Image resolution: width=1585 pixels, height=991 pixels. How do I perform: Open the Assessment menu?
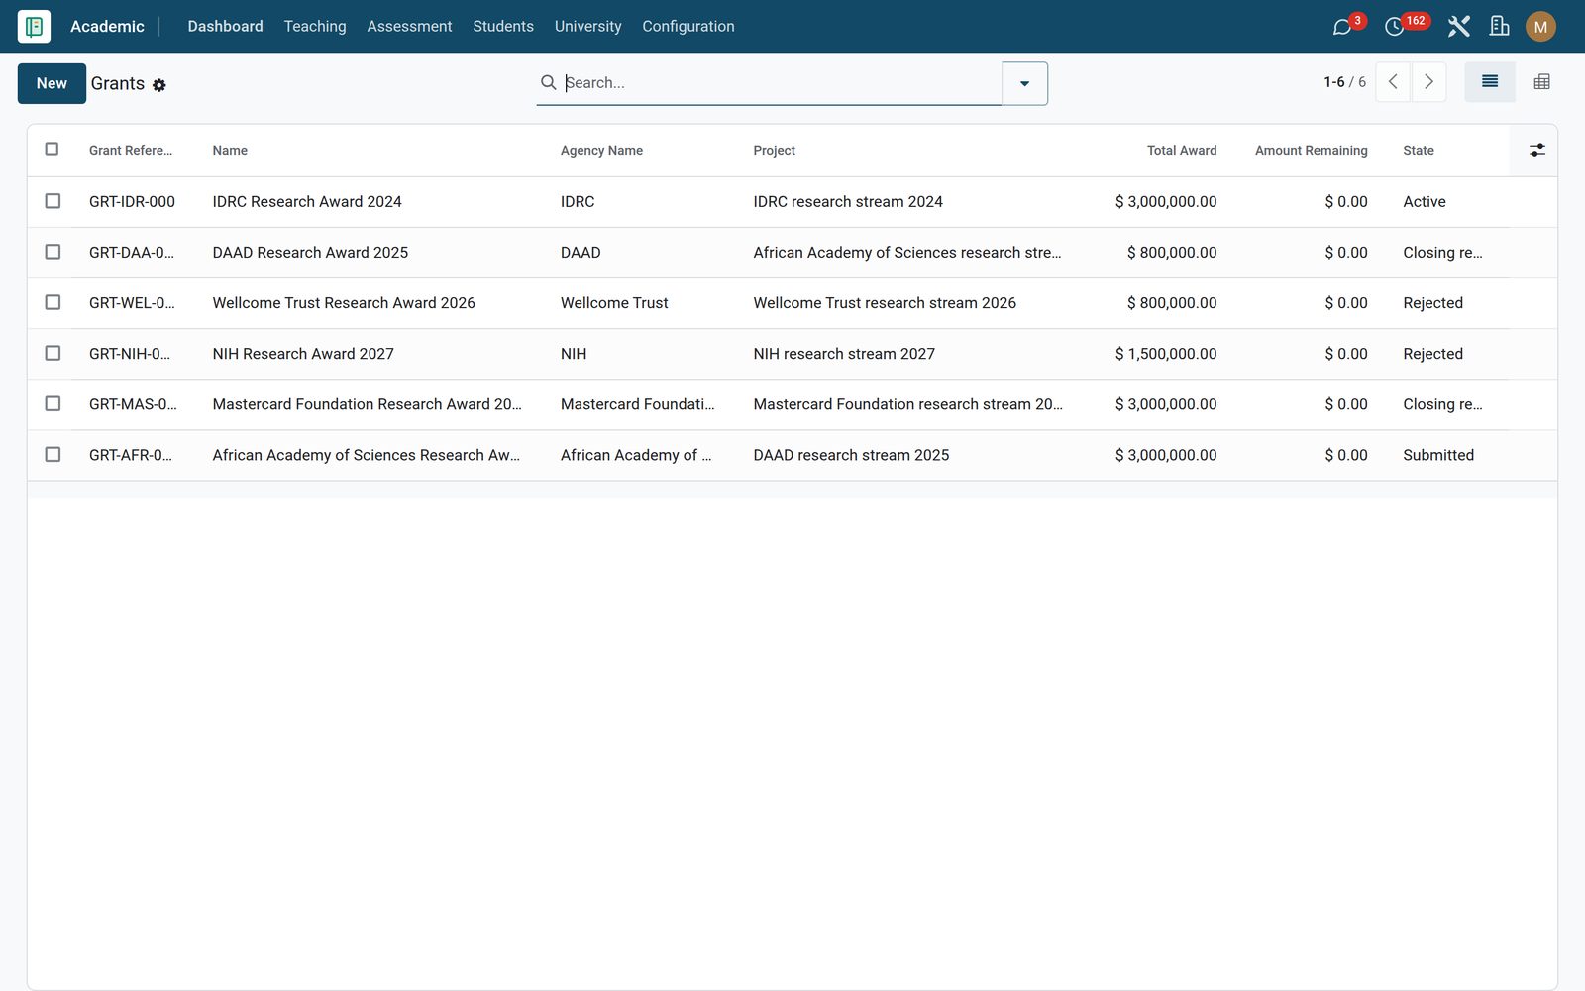click(x=409, y=26)
